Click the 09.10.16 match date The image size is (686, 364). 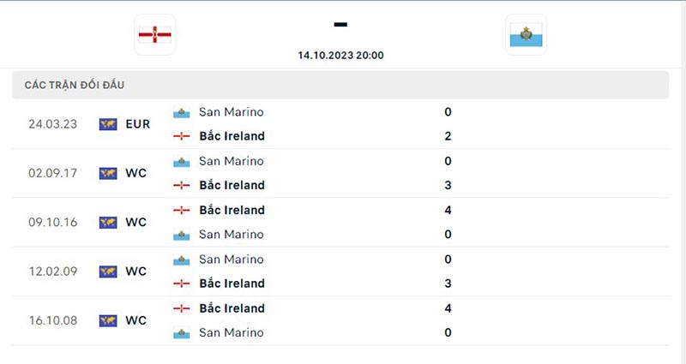coord(53,223)
